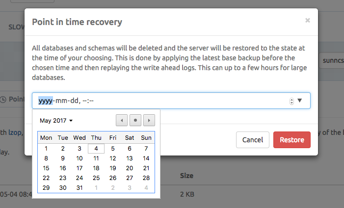Click the date field spinner stepper
344x208 pixels.
pos(292,101)
